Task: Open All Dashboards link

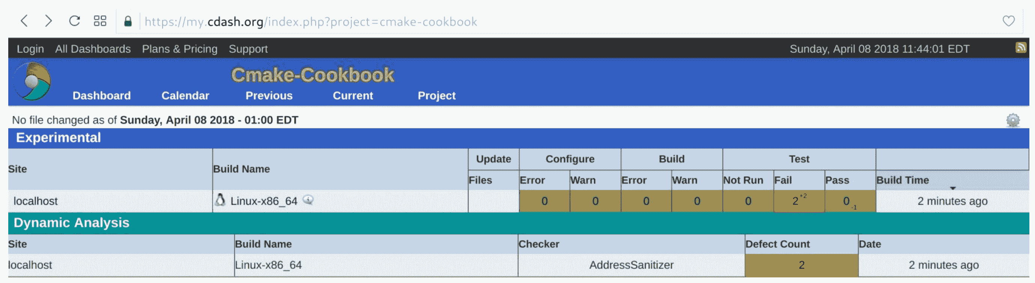Action: coord(93,49)
